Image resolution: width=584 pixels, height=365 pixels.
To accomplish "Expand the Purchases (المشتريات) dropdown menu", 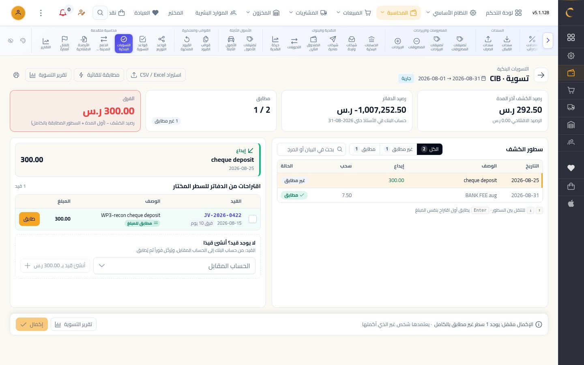I will click(308, 13).
